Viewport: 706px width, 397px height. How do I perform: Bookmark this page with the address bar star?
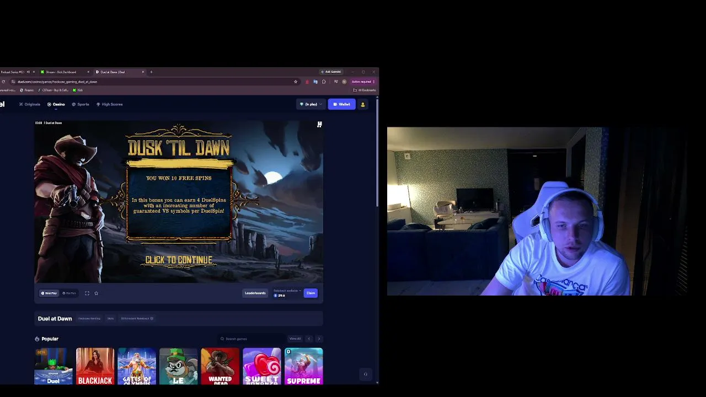point(296,82)
